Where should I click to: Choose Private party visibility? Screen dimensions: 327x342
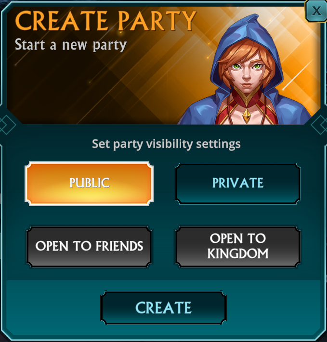(238, 184)
